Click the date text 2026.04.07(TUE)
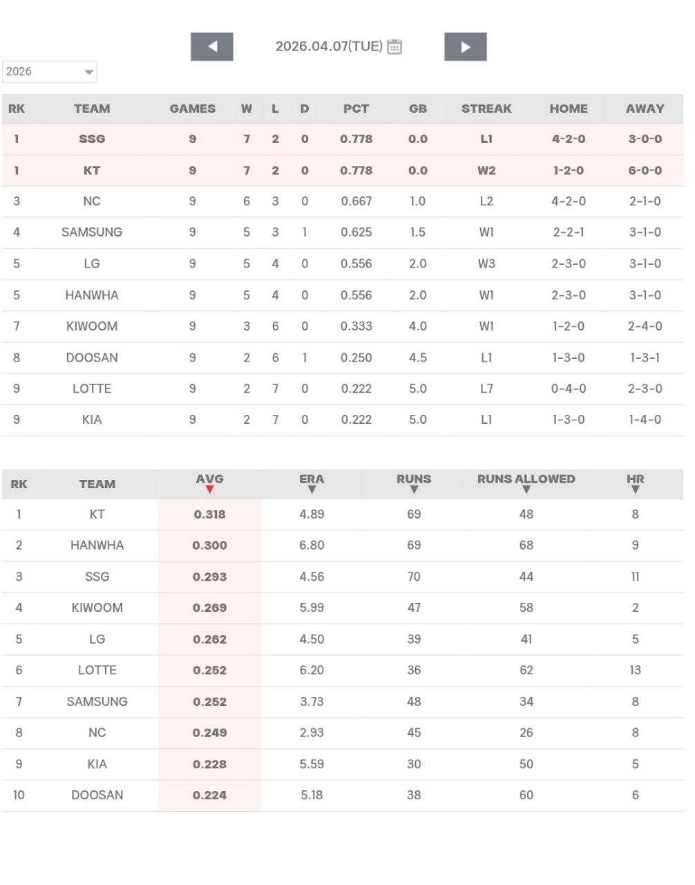The image size is (695, 885). [x=329, y=46]
